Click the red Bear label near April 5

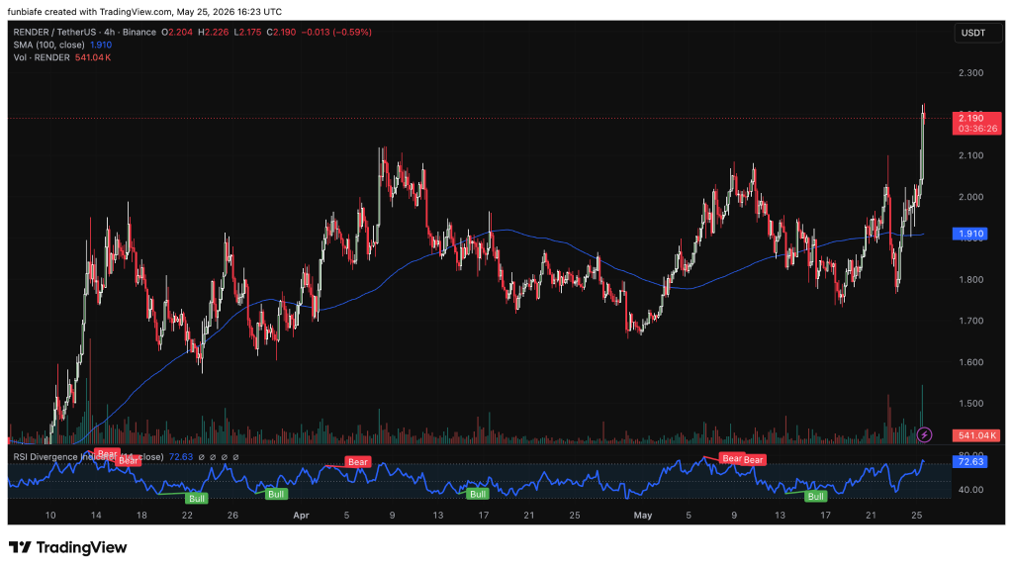click(x=358, y=461)
